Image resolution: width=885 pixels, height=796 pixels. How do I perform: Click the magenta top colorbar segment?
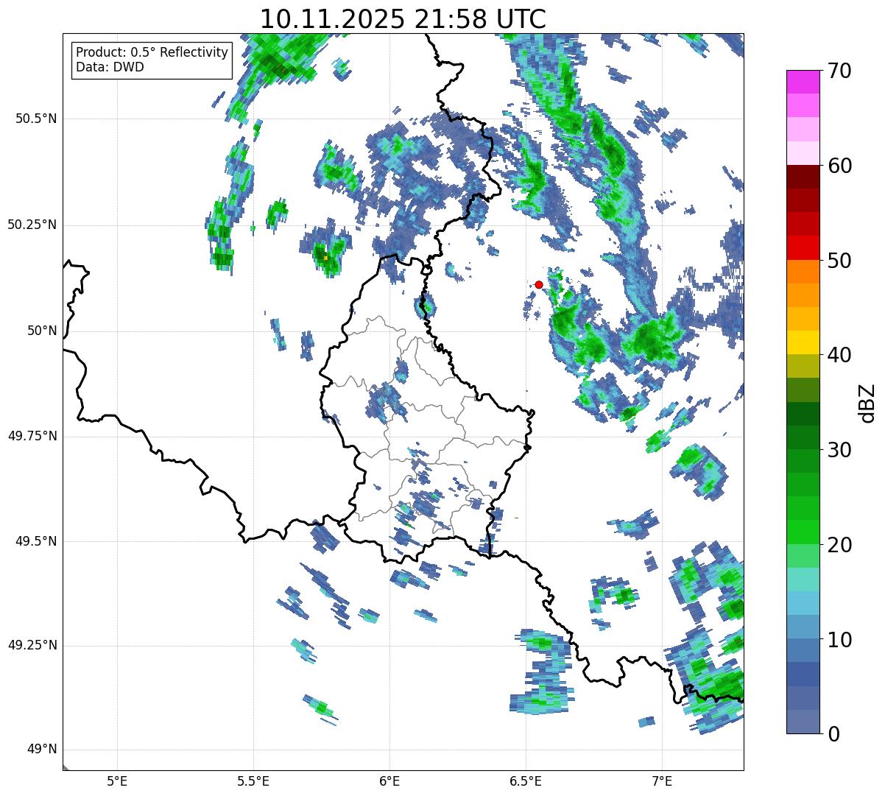click(x=803, y=82)
